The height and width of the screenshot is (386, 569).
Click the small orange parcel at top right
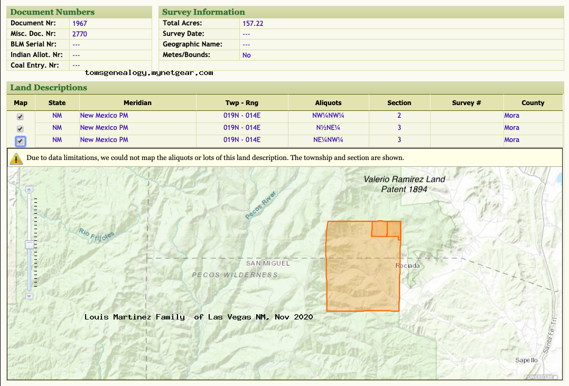click(394, 229)
